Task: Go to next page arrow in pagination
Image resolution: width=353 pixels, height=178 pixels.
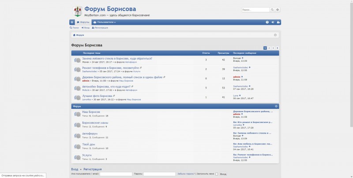Action: pos(277,48)
